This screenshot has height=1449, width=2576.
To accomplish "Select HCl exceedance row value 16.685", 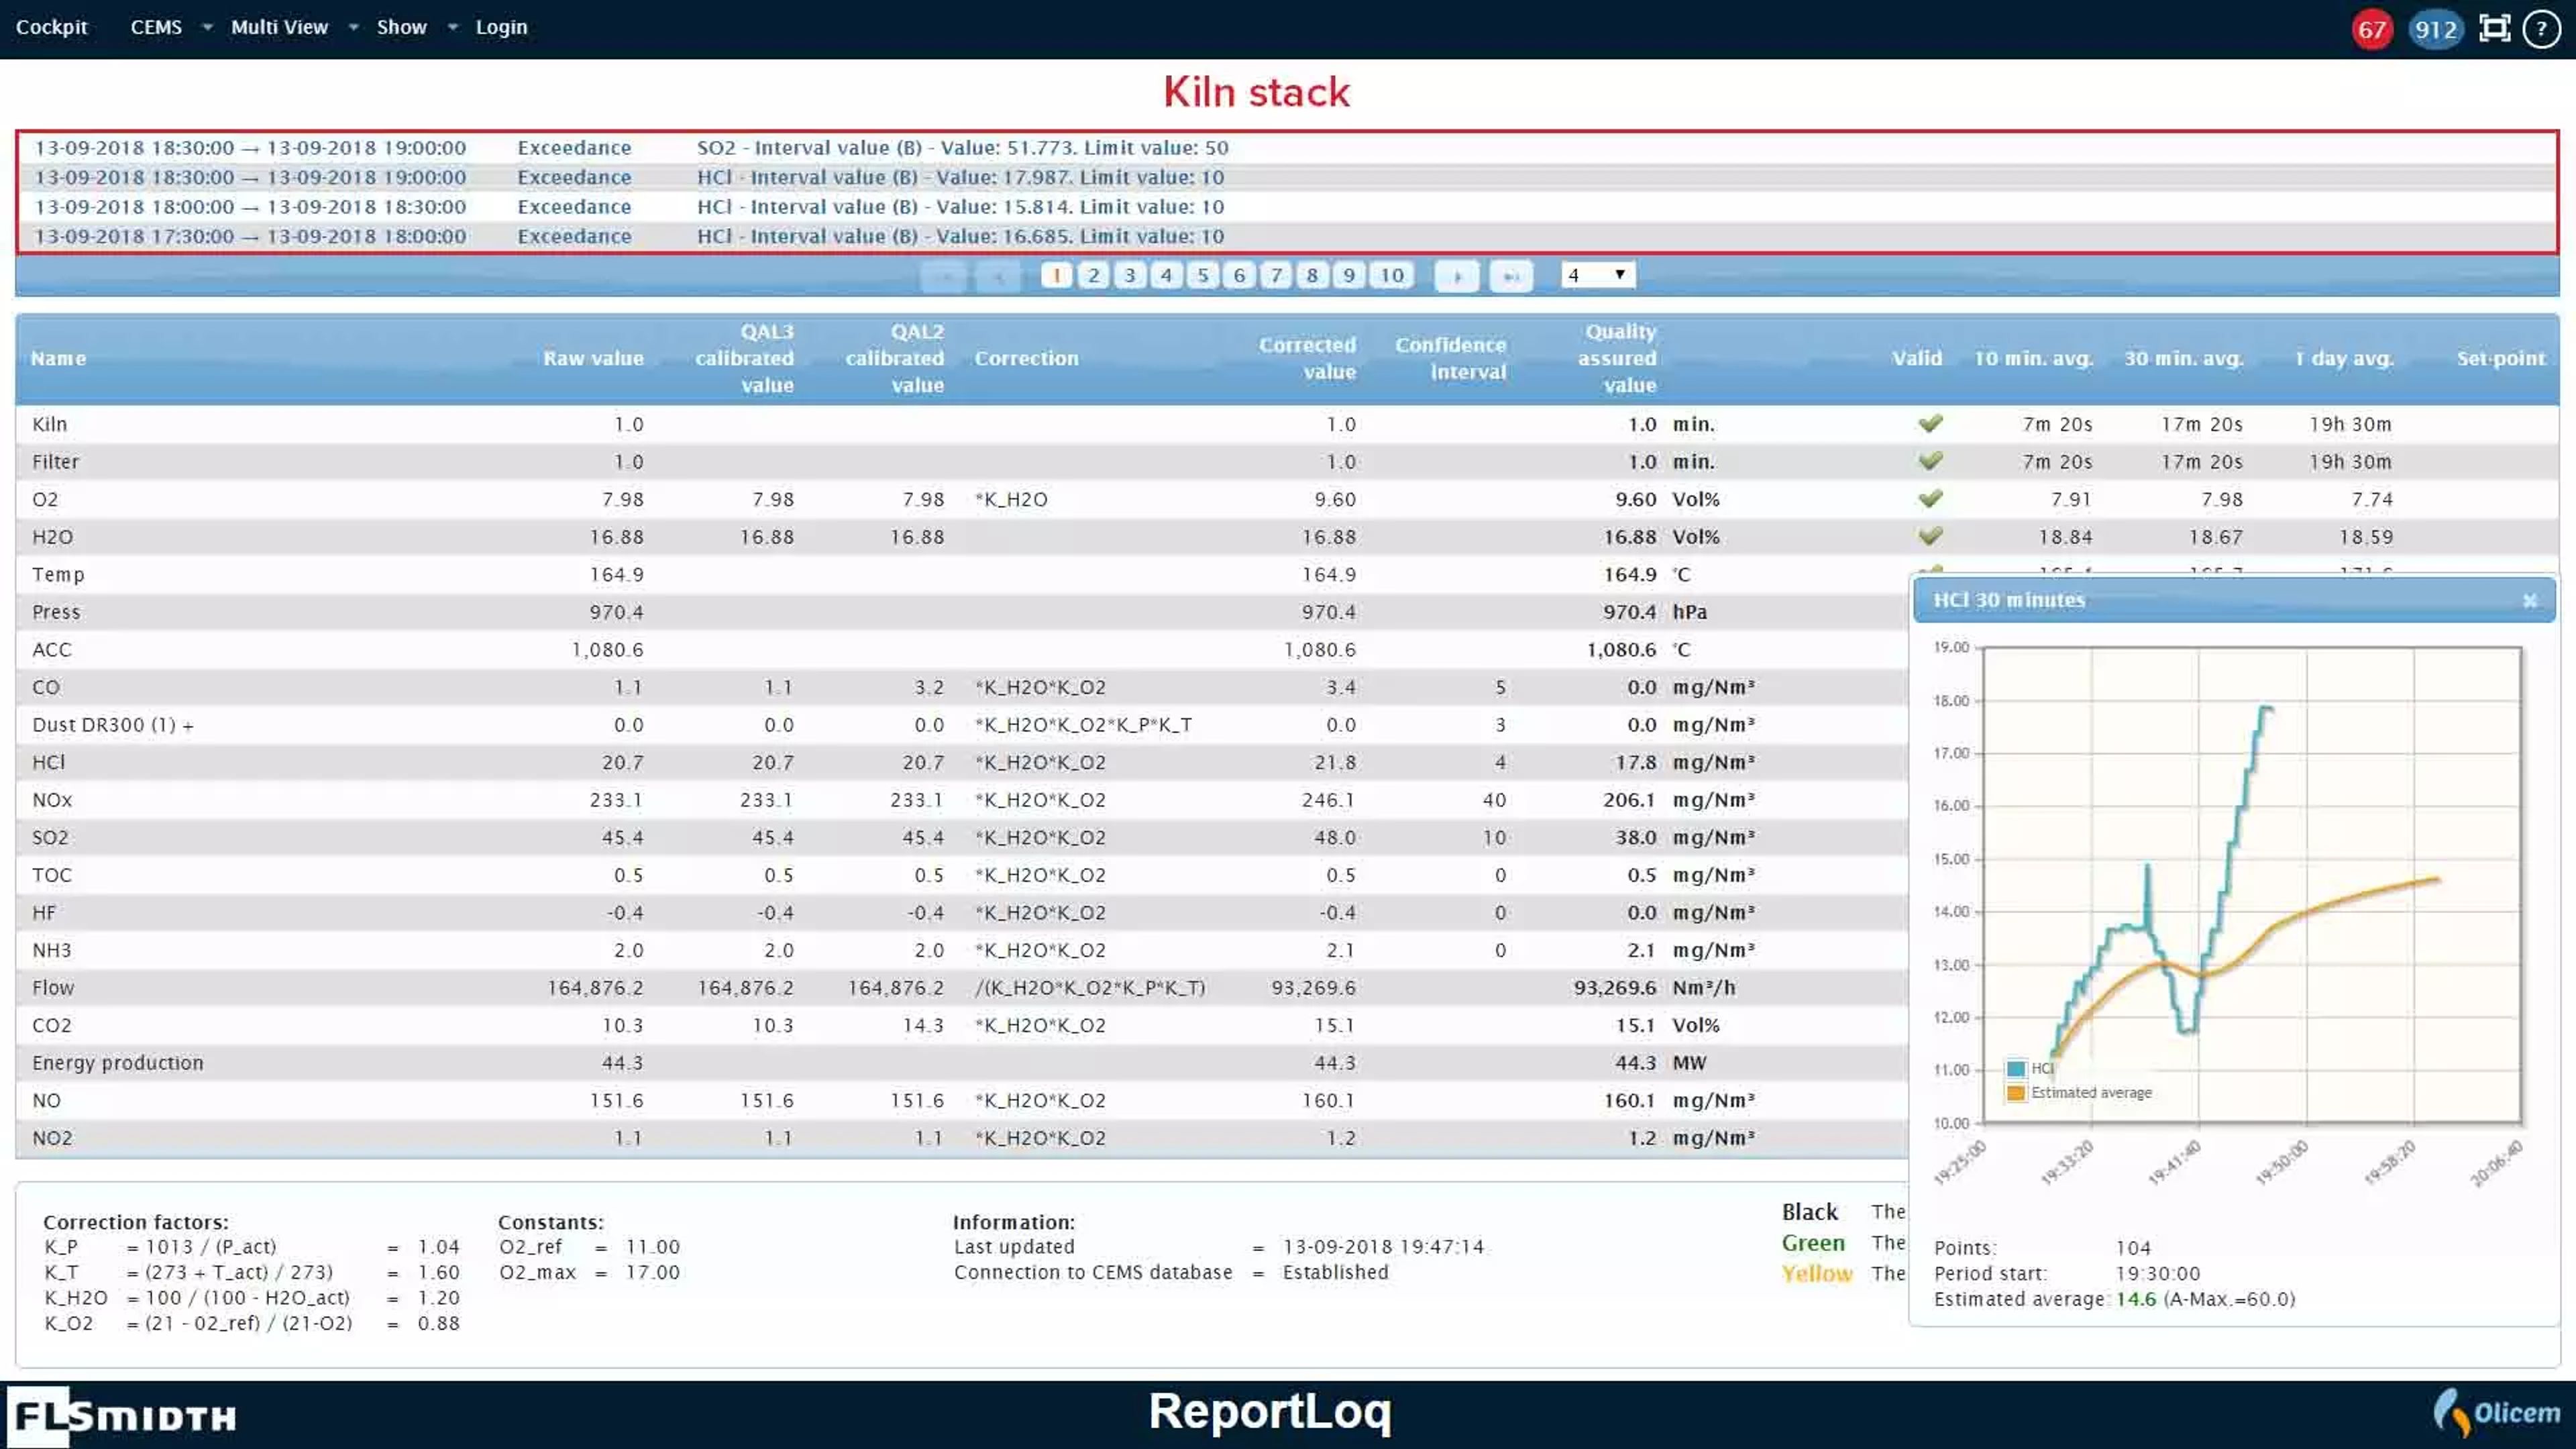I will (x=1287, y=236).
